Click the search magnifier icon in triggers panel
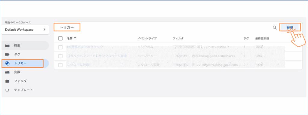Viewport: 308px width, 115px height. coord(275,28)
